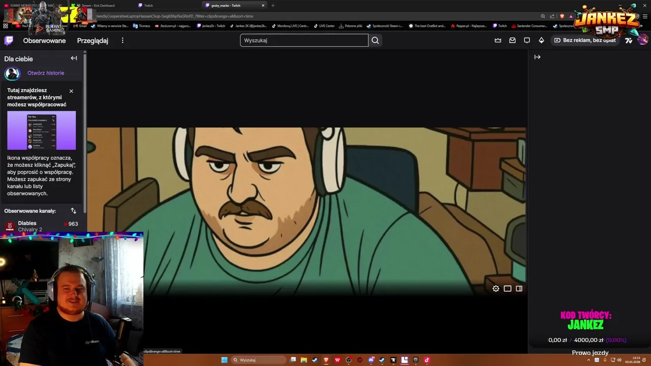Switch to the second Twitch browser tab
This screenshot has height=366, width=651.
(x=168, y=6)
